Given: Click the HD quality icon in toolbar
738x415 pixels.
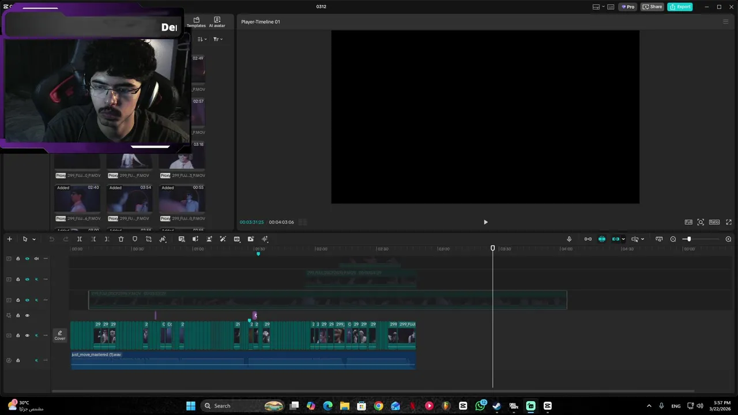Looking at the screenshot, I should [237, 239].
